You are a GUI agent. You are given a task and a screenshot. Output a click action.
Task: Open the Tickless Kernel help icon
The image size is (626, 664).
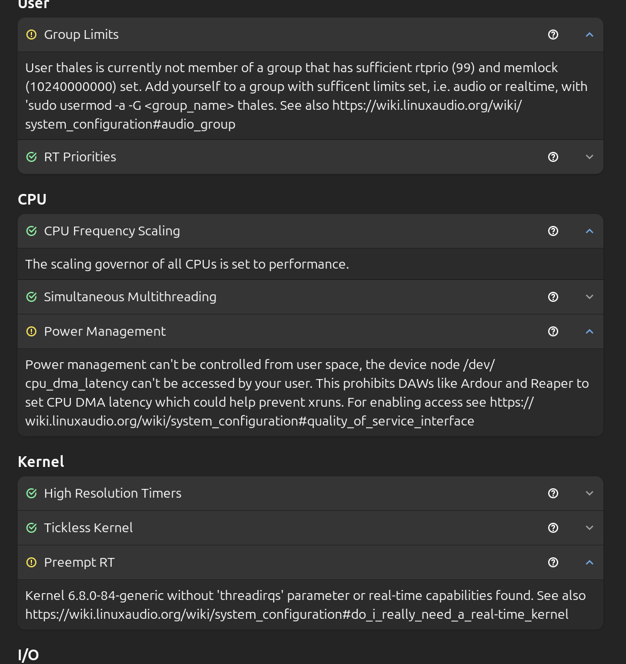click(x=553, y=528)
